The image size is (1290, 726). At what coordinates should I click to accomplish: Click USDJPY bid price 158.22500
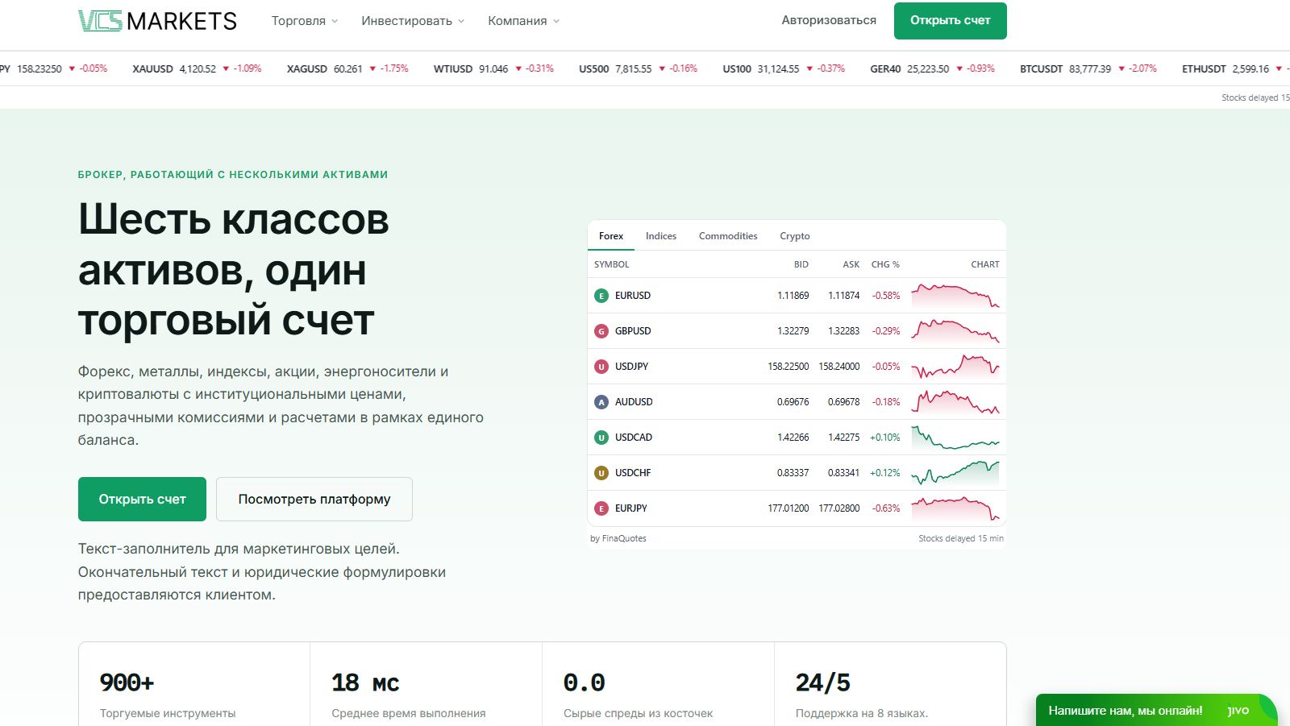[788, 367]
